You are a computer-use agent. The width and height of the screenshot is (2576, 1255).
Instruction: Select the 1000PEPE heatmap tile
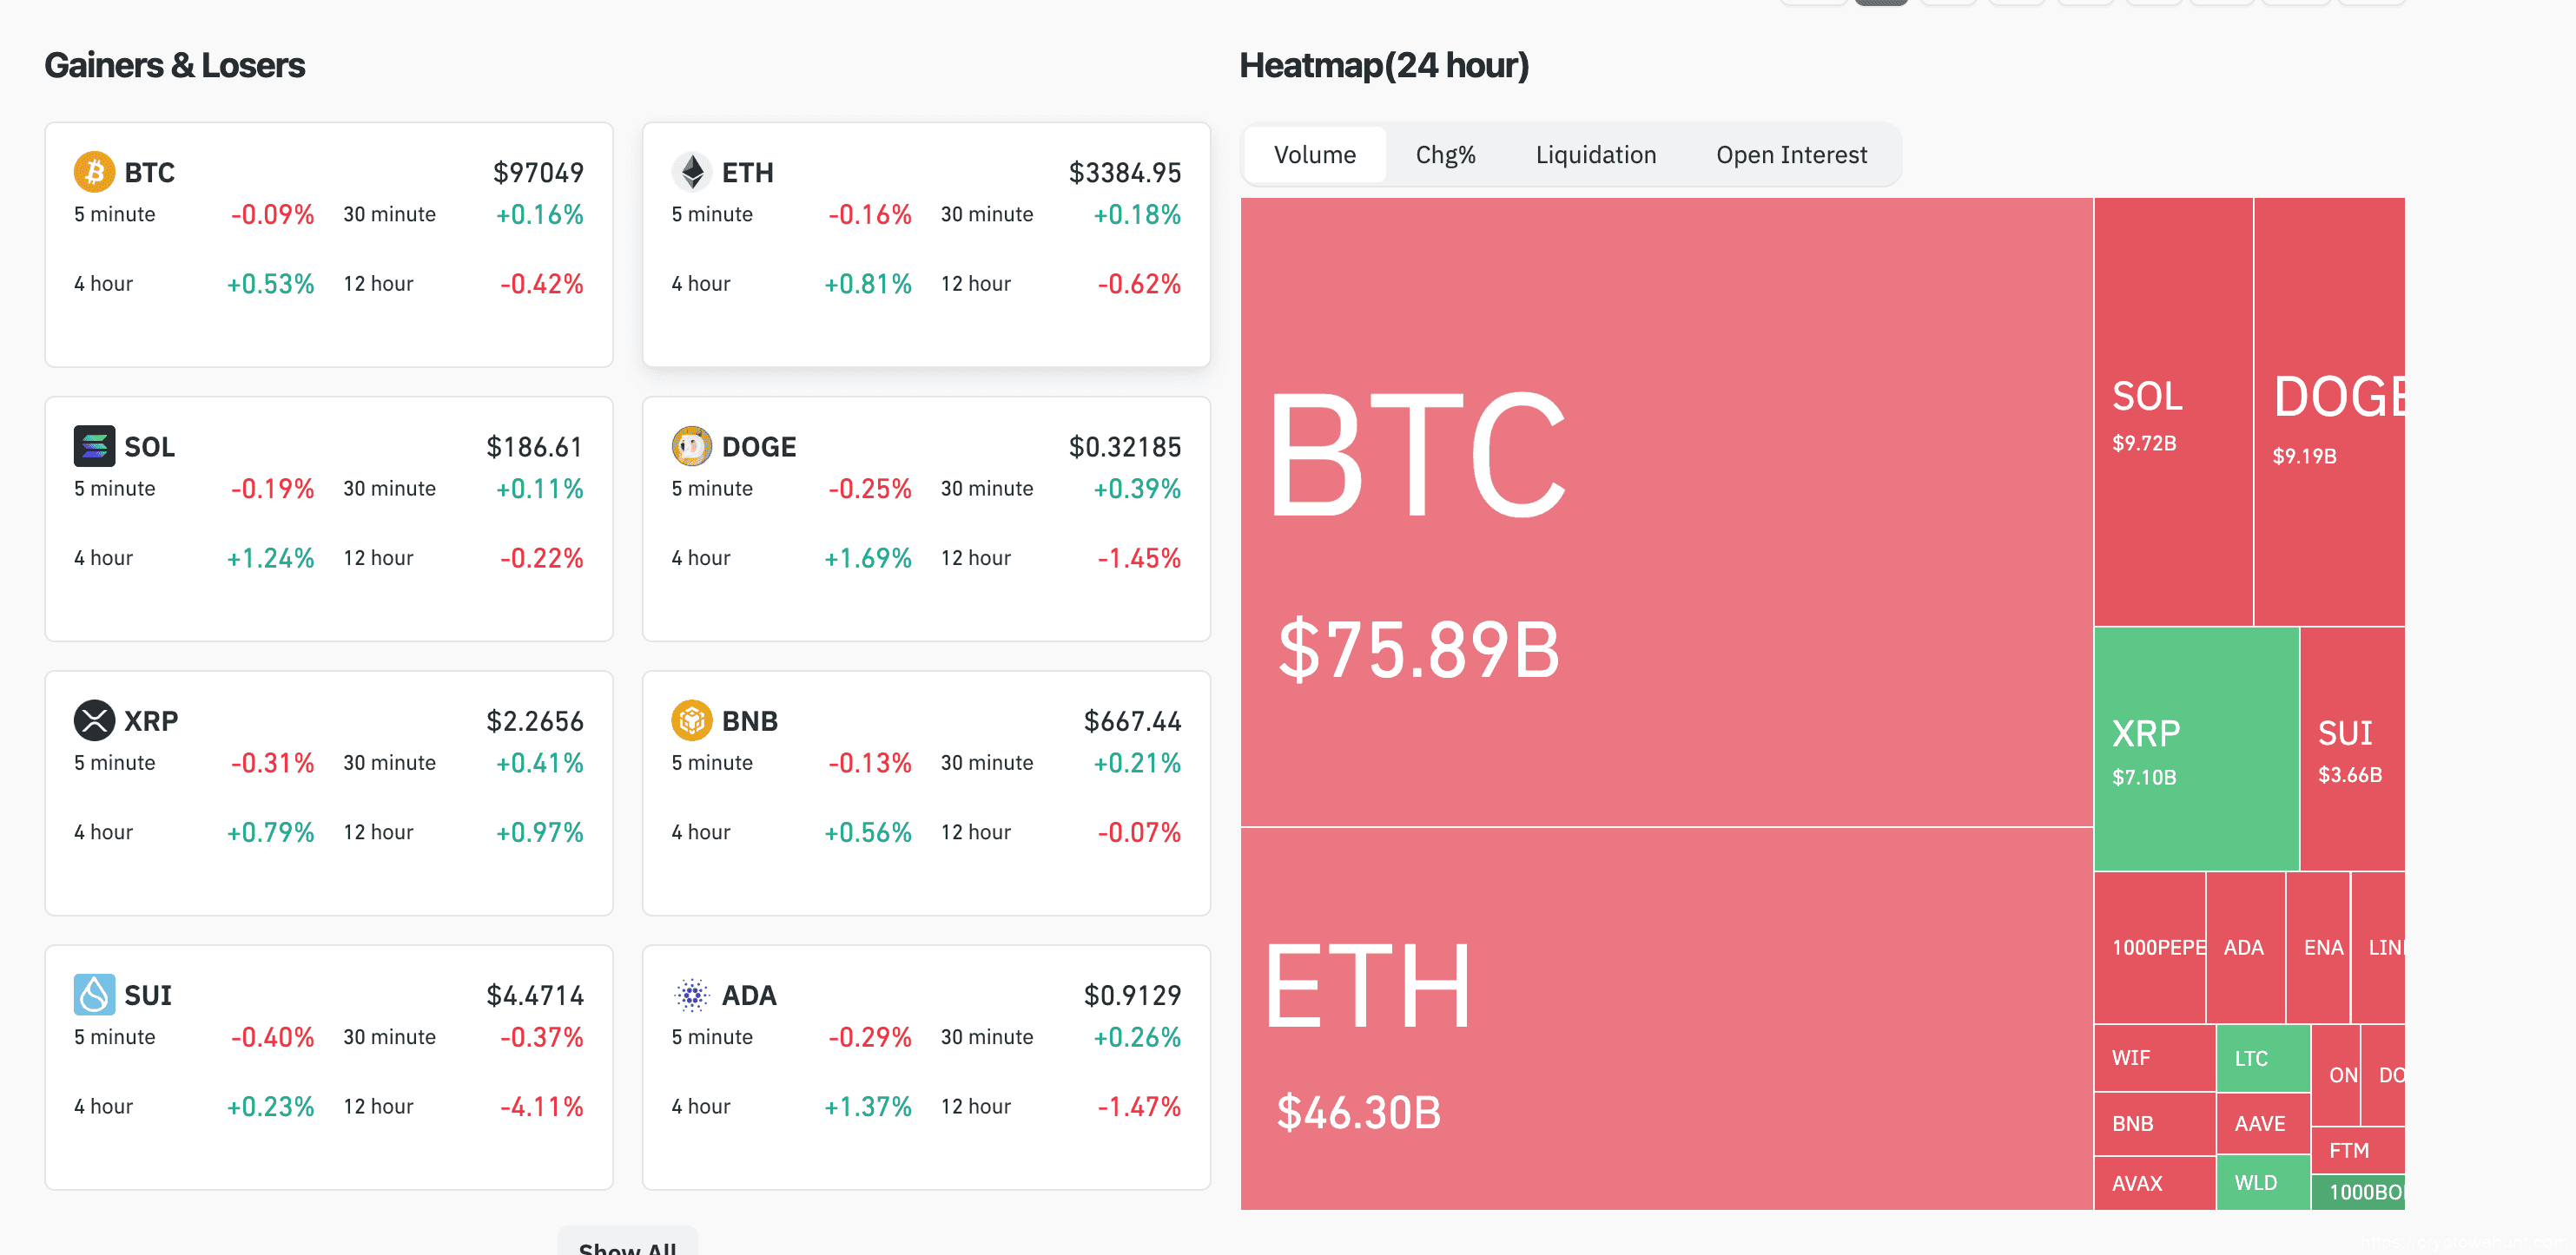point(2149,947)
